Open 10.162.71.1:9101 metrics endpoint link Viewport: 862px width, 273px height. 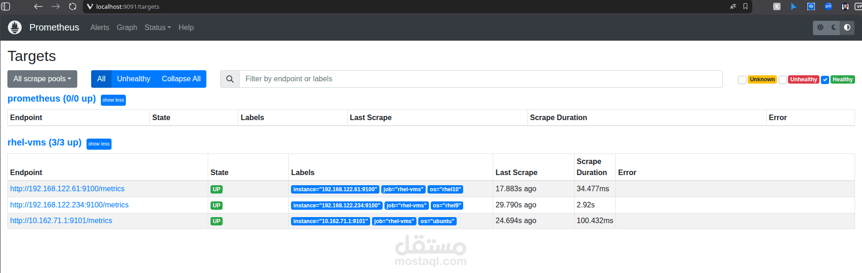click(61, 221)
